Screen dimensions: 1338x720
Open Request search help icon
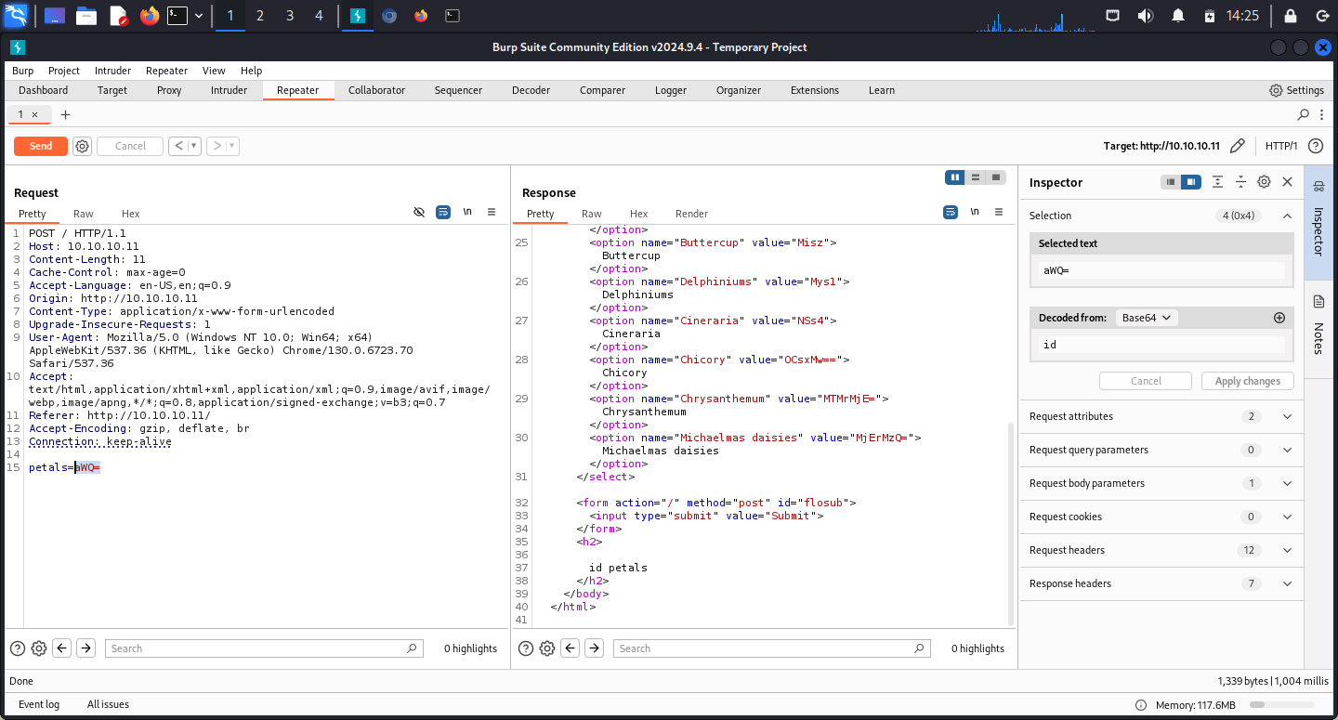click(x=18, y=648)
